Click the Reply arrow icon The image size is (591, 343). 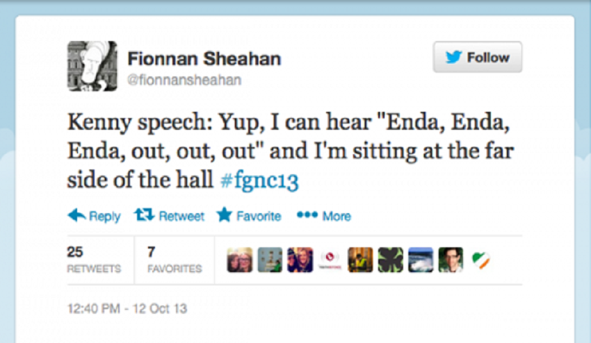[76, 215]
